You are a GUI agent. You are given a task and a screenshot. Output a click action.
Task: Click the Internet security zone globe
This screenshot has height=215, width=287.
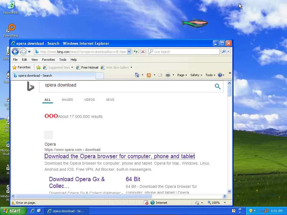(x=153, y=203)
